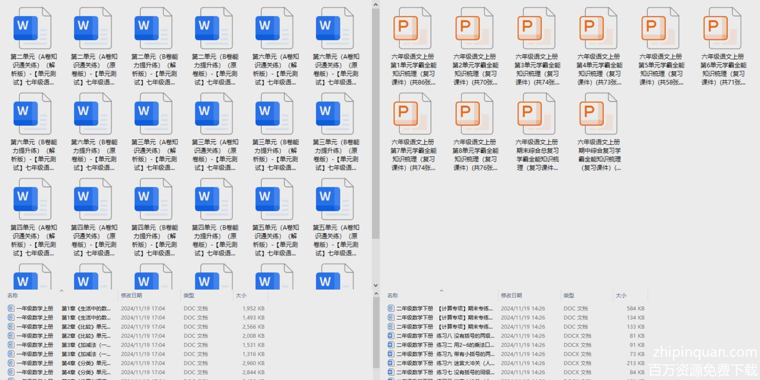This screenshot has width=760, height=380.
Task: Click the vertical scrollbar thumb of the Word files pane
Action: pyautogui.click(x=375, y=122)
